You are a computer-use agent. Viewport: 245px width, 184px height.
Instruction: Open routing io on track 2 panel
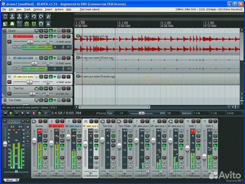point(41,36)
